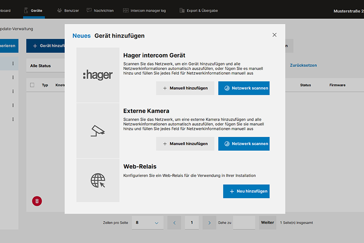Image resolution: width=364 pixels, height=243 pixels.
Task: Select the external camera icon tile
Action: pos(98,131)
